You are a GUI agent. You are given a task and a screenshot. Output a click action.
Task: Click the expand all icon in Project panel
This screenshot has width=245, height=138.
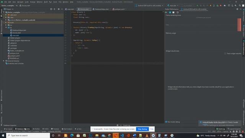click(x=54, y=9)
